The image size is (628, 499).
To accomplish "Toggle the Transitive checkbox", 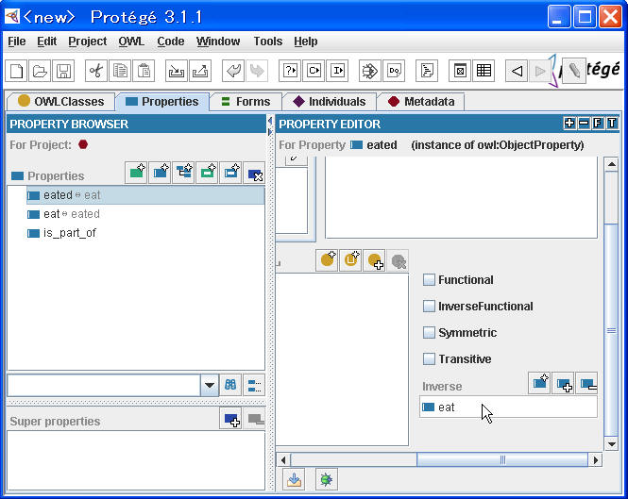I will 430,359.
